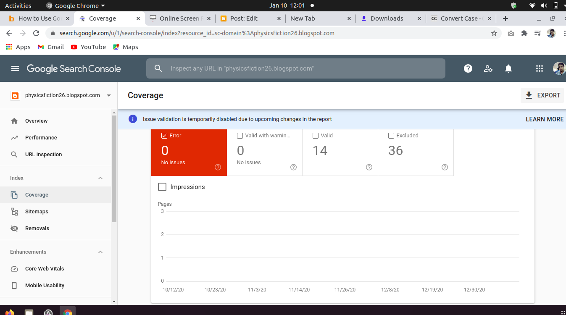Screen dimensions: 566x315
Task: Go back to the previous page
Action: pos(9,33)
